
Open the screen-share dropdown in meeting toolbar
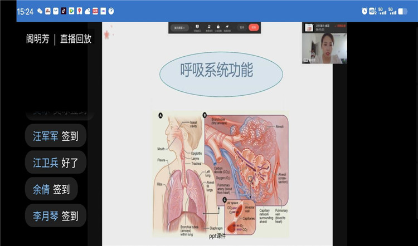click(x=179, y=28)
